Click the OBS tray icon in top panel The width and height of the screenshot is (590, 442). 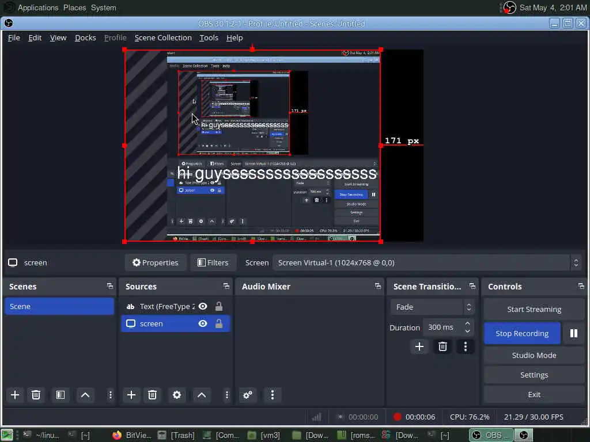[509, 7]
